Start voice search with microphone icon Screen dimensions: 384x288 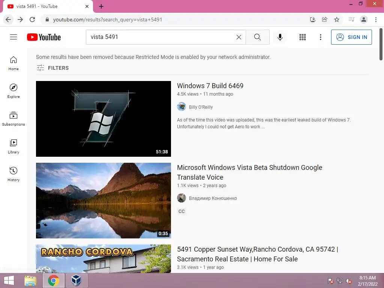(280, 37)
